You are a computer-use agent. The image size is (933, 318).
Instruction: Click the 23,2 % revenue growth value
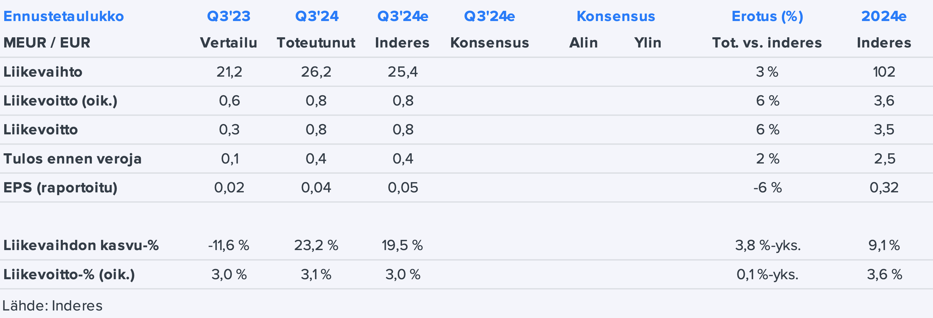tap(316, 245)
